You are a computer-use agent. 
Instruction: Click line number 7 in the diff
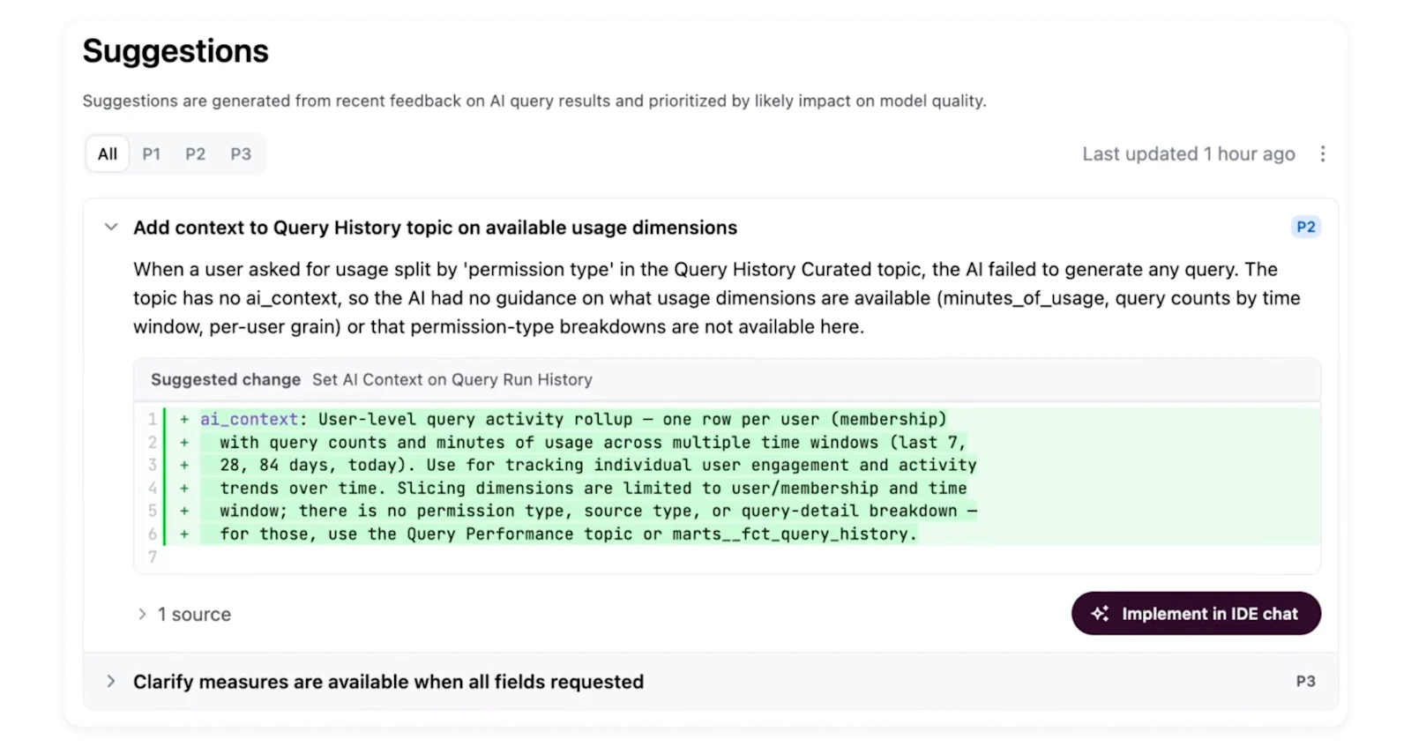(153, 557)
